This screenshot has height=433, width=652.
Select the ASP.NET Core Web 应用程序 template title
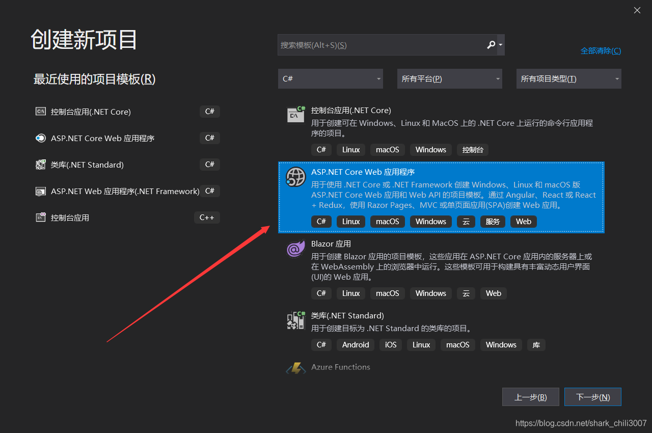click(x=363, y=172)
